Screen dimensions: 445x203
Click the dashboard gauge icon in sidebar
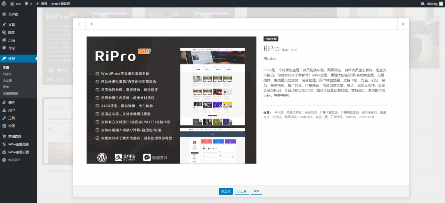pos(4,14)
